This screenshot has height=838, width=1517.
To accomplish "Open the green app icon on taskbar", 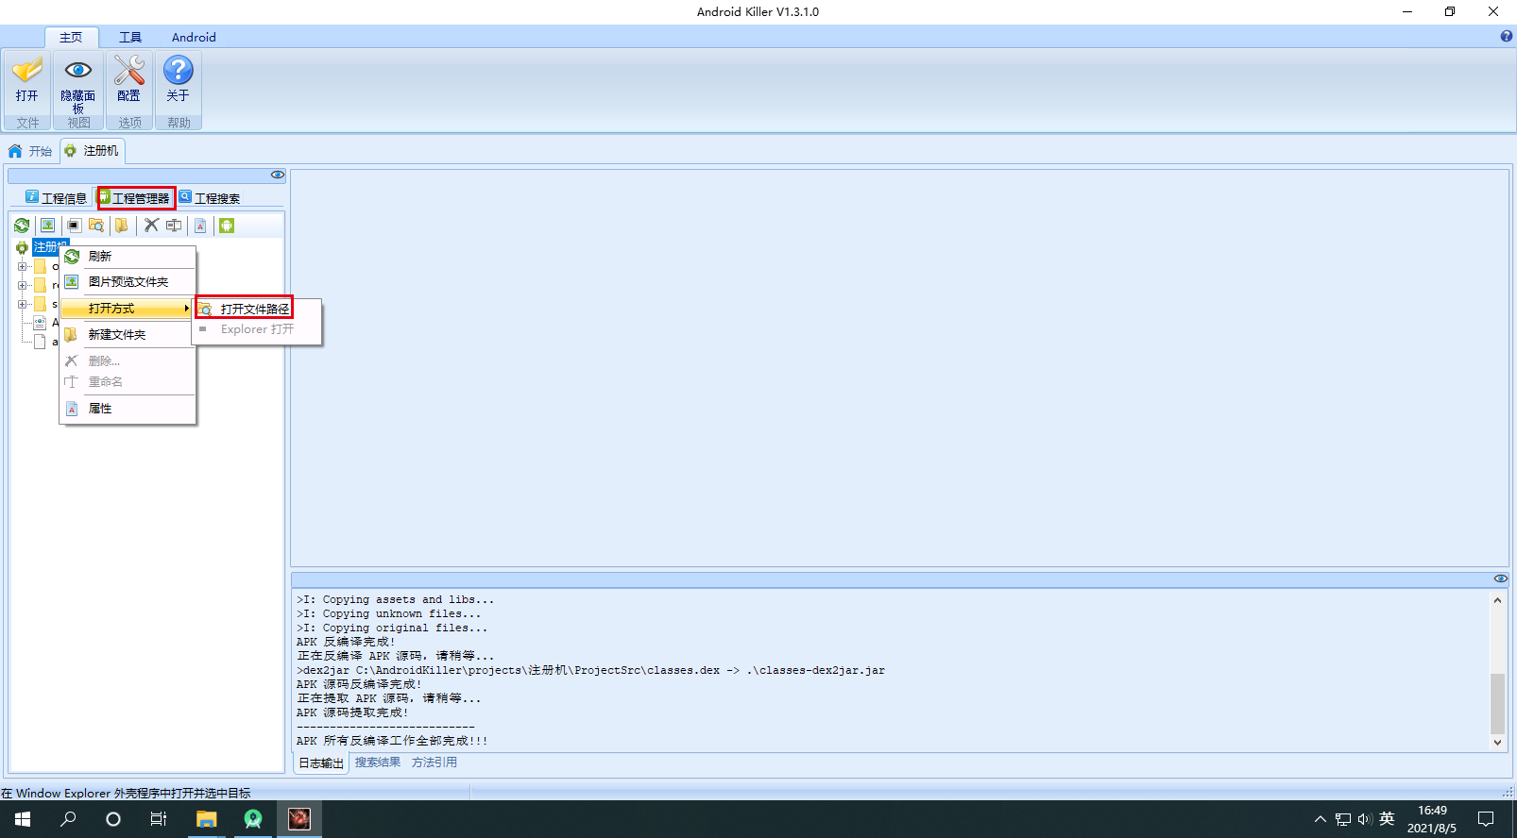I will [252, 819].
